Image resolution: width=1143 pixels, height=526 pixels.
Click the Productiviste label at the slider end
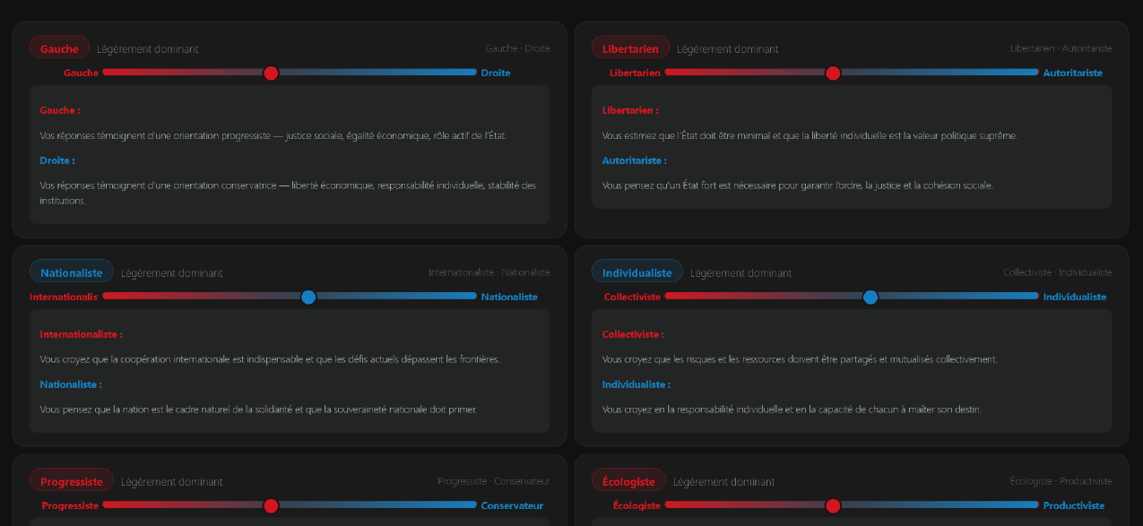(x=1074, y=505)
